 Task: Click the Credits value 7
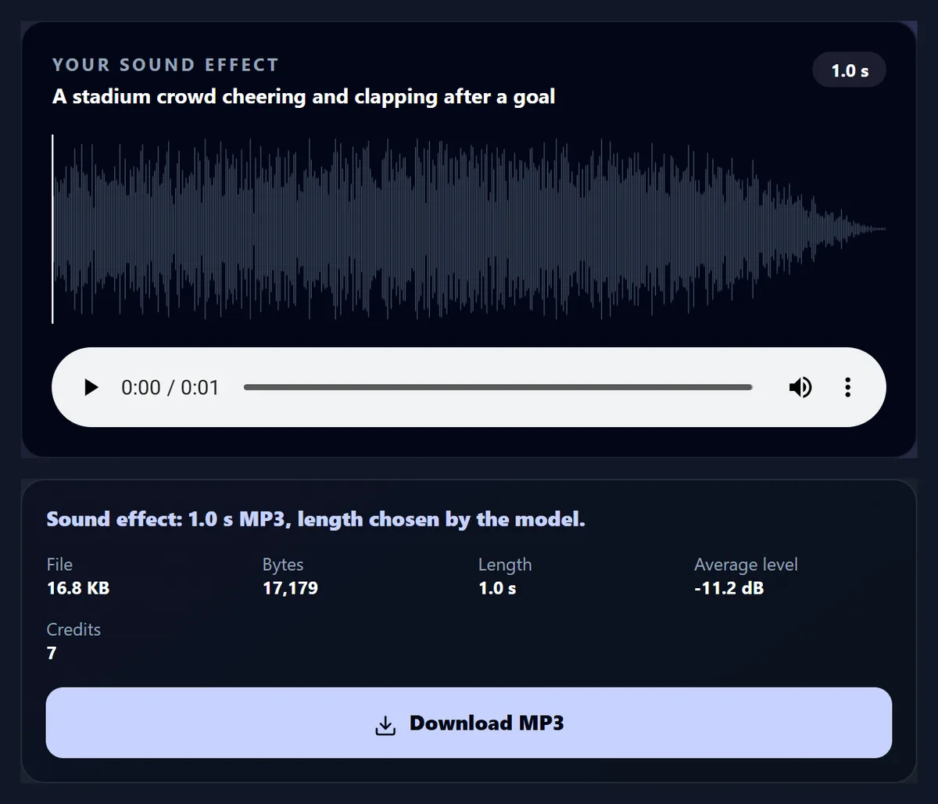(x=52, y=653)
